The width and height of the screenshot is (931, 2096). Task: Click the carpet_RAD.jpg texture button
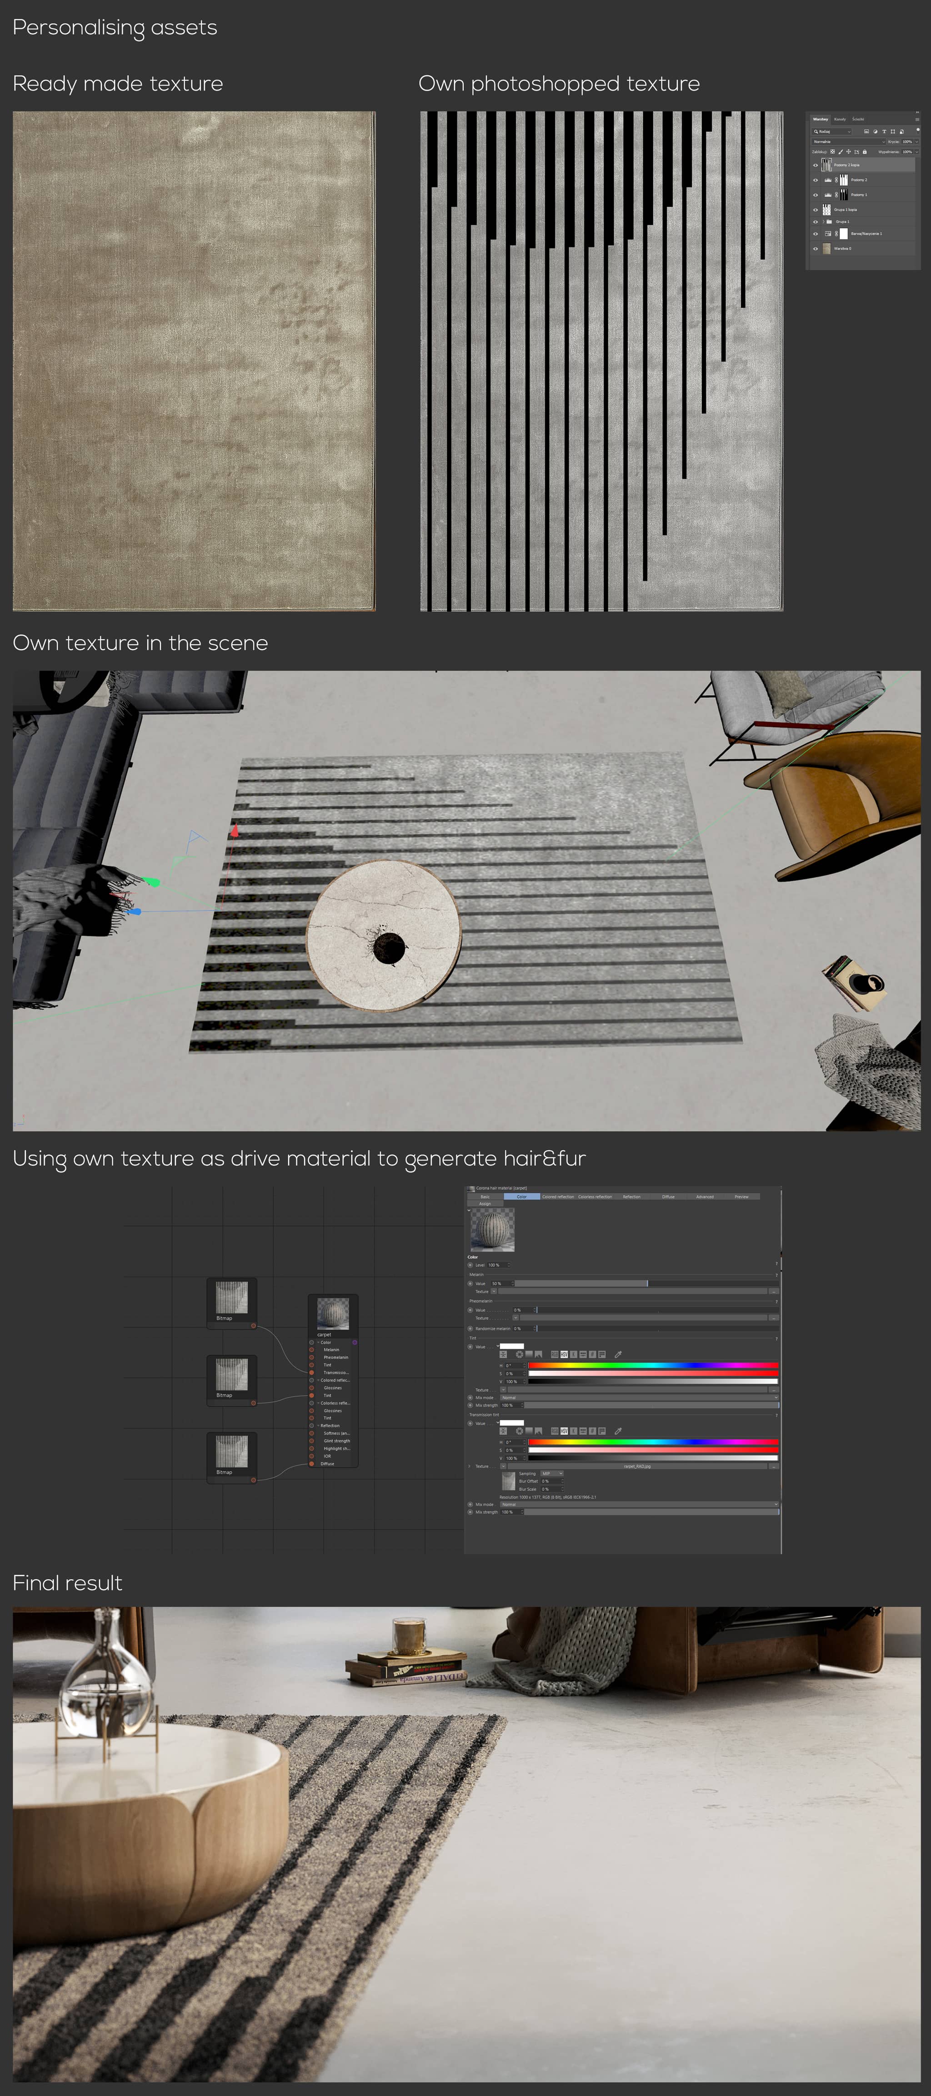point(637,1466)
